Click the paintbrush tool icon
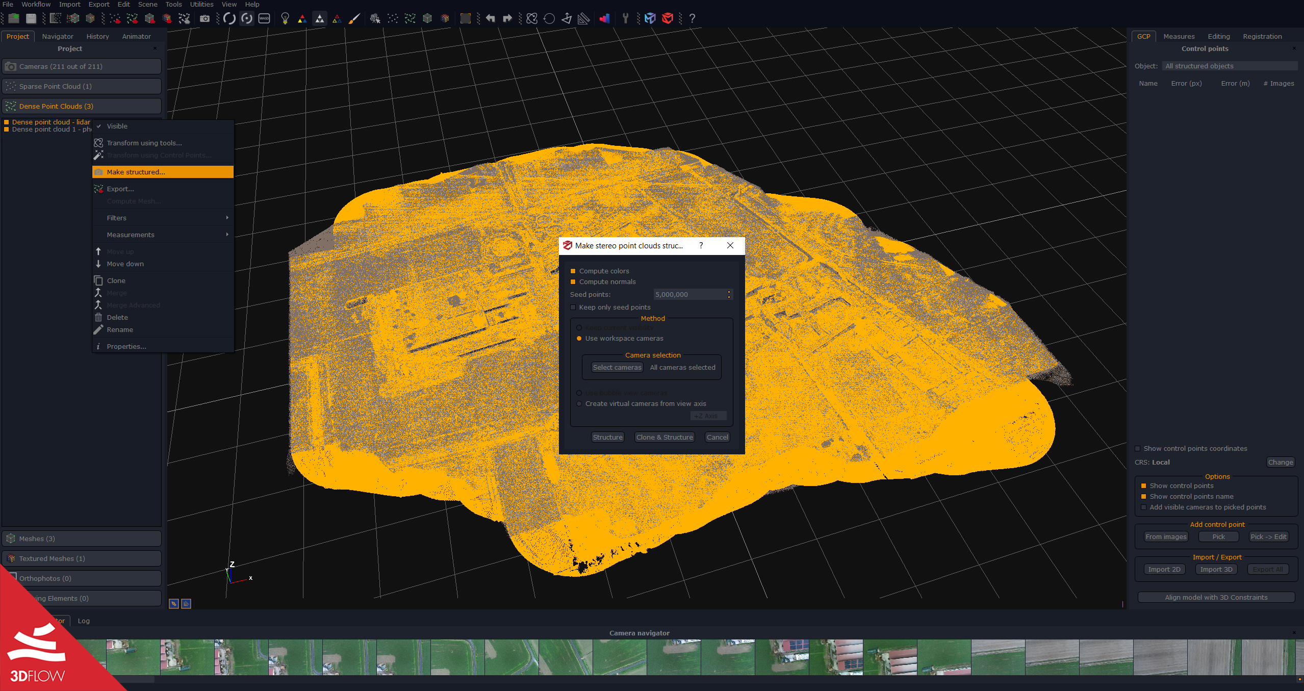The image size is (1304, 691). click(x=354, y=18)
